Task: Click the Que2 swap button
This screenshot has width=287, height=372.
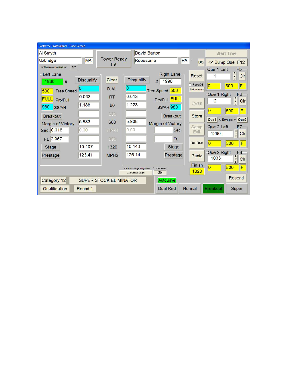Action: 242,120
